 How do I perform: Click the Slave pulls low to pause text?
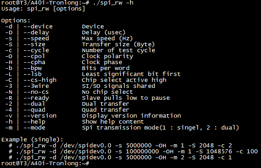pyautogui.click(x=126, y=98)
